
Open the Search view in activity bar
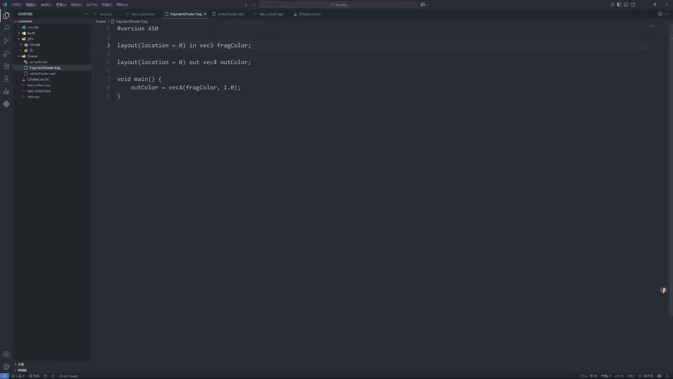click(6, 28)
